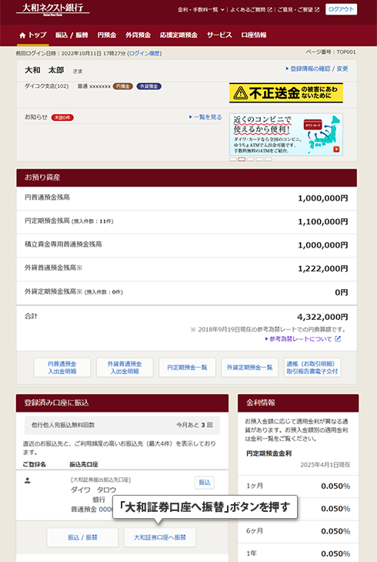Click the 6ヶ月 interest rate row
Viewport: 377px width, 562px height.
tap(299, 531)
